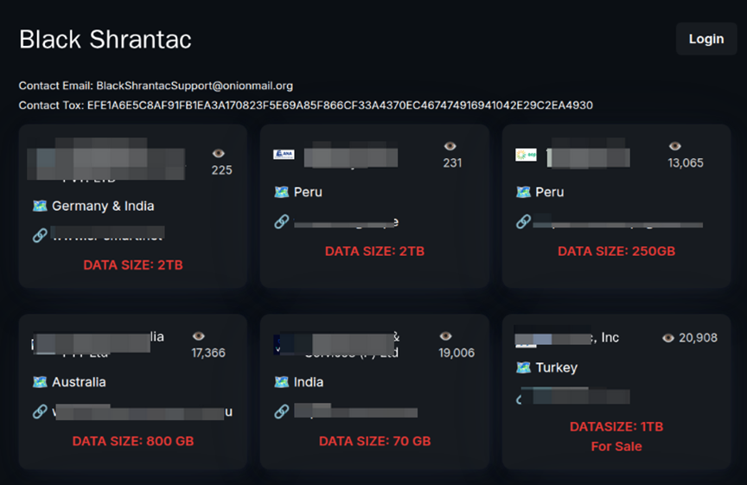Click the For Sale label in the Turkey card
The image size is (747, 485).
click(616, 446)
